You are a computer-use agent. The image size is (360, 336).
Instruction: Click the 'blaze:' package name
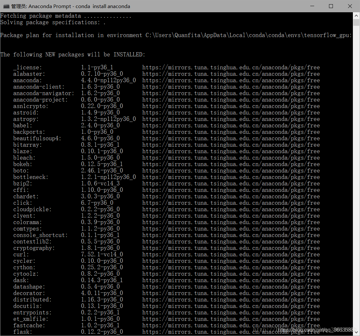(x=23, y=151)
